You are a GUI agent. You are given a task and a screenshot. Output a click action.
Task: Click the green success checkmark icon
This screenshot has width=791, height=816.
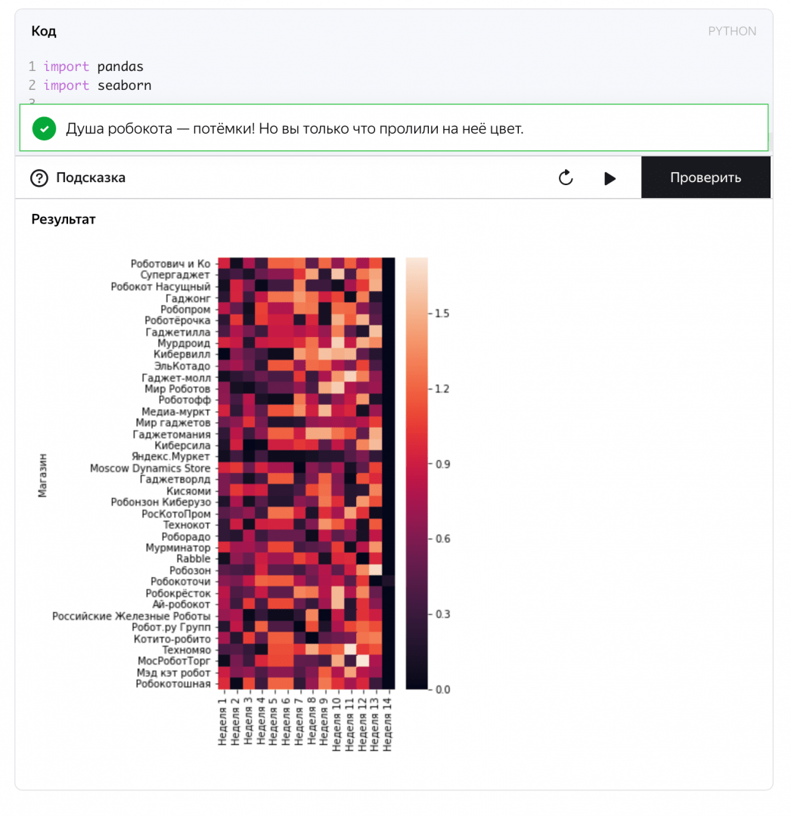pyautogui.click(x=44, y=128)
